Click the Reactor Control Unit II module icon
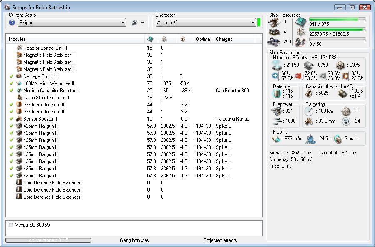The image size is (375, 247). [x=19, y=48]
